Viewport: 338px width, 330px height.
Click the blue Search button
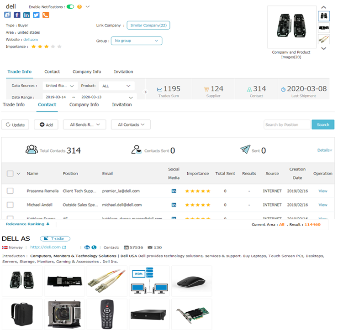click(x=323, y=124)
